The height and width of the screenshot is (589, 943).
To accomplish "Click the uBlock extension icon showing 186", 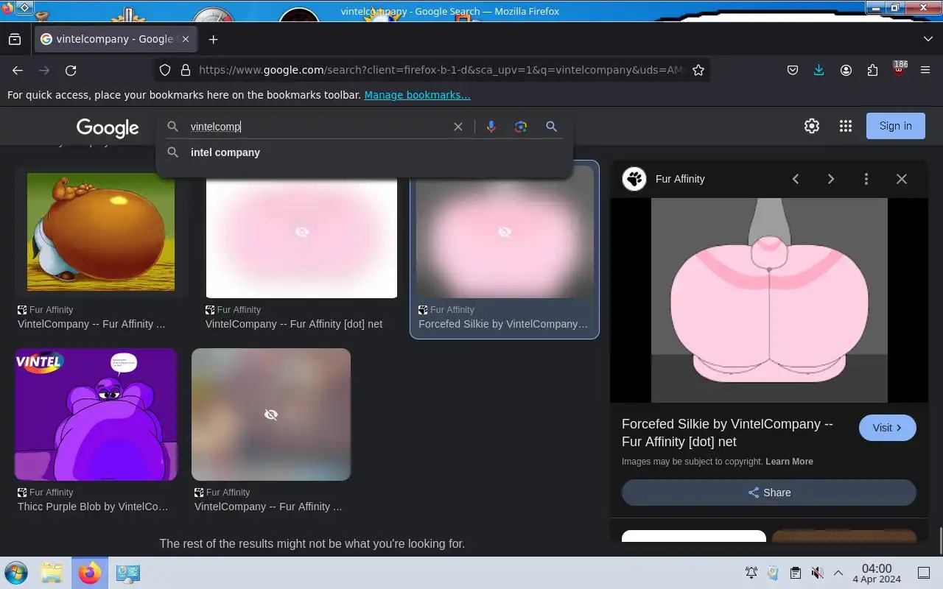I will click(x=899, y=69).
